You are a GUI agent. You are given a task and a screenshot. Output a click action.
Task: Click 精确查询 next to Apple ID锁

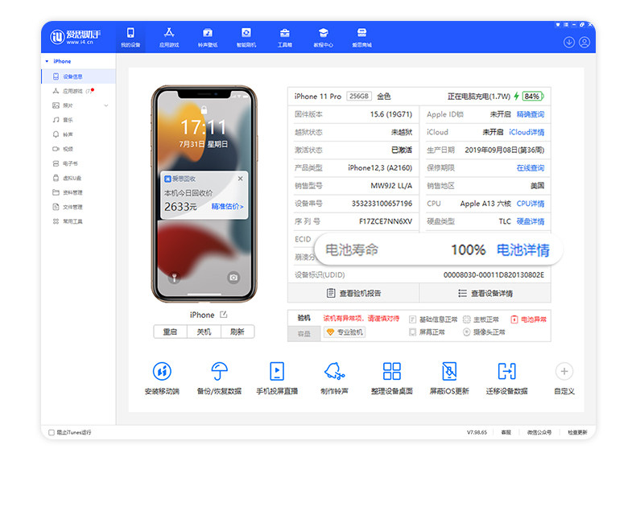[x=531, y=114]
